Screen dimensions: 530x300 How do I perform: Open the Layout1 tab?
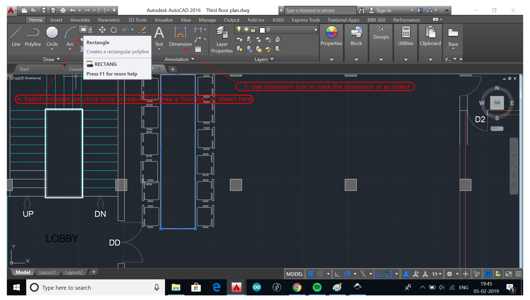pyautogui.click(x=48, y=272)
